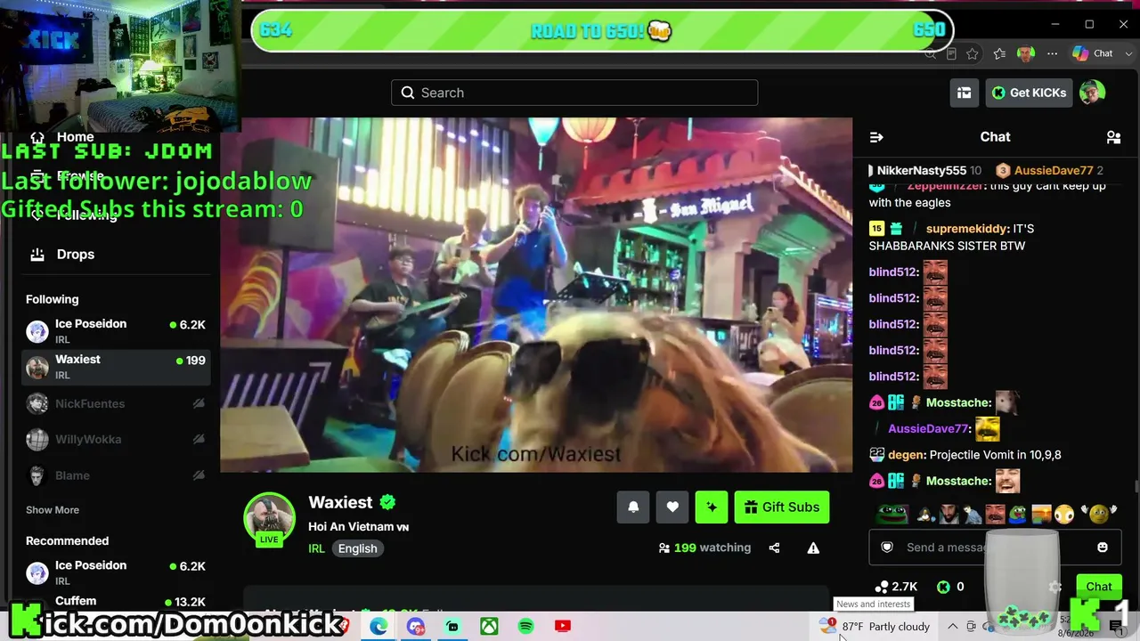The width and height of the screenshot is (1140, 641).
Task: Open the YouTube taskbar icon
Action: 562,627
